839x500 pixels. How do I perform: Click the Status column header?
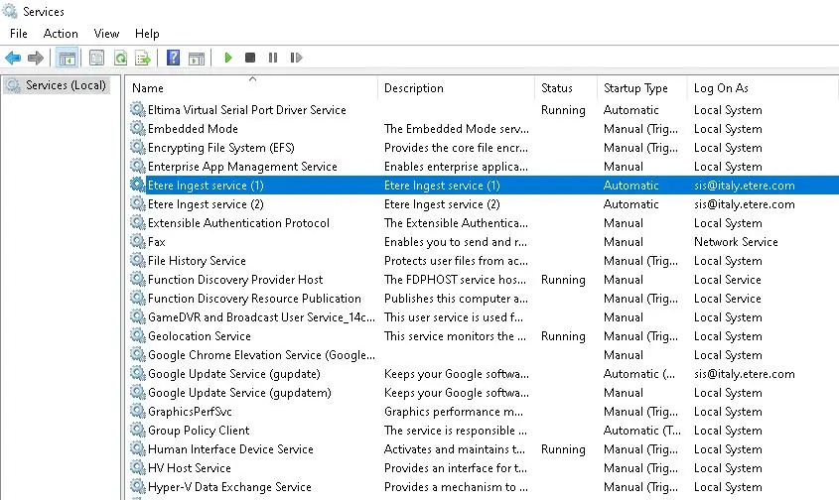pyautogui.click(x=557, y=88)
